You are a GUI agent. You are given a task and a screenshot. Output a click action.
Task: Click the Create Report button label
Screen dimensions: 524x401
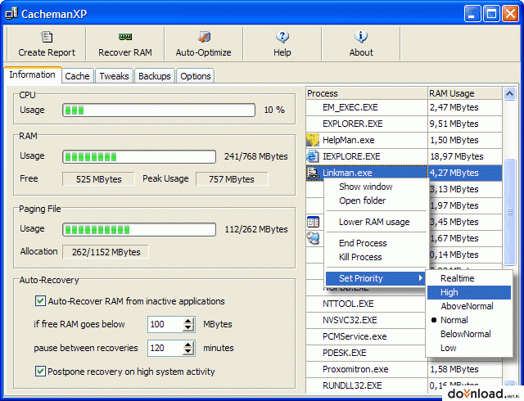[x=47, y=52]
